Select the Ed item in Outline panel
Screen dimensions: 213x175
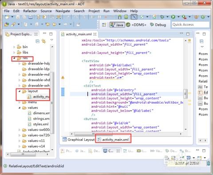coord(203,93)
